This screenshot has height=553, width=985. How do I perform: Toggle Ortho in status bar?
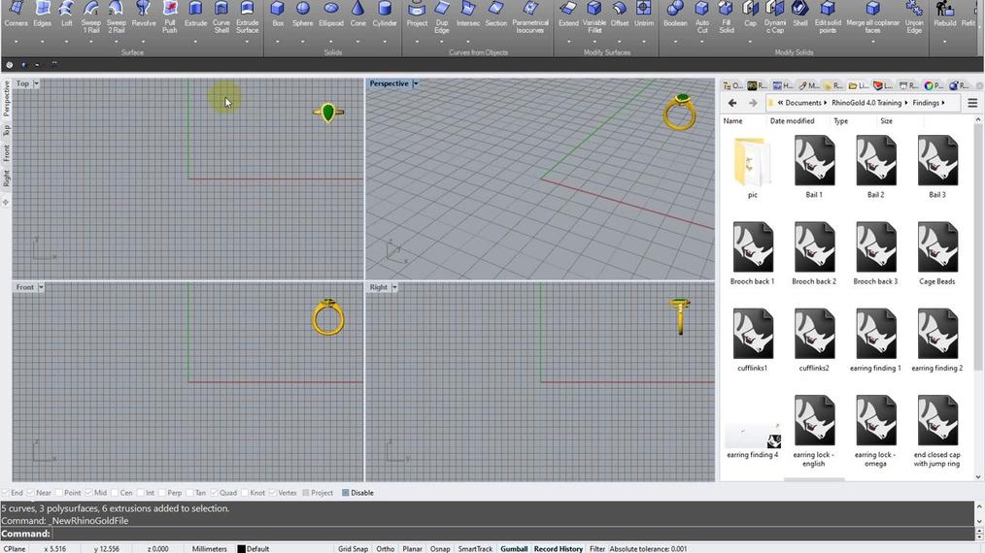385,548
